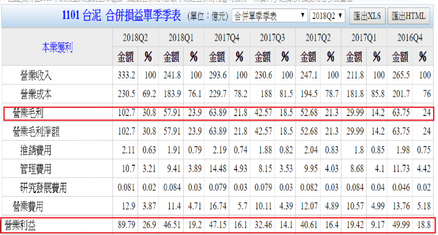Image resolution: width=438 pixels, height=235 pixels.
Task: Click the 85.8 cost percentage cell
Action: coord(378,94)
